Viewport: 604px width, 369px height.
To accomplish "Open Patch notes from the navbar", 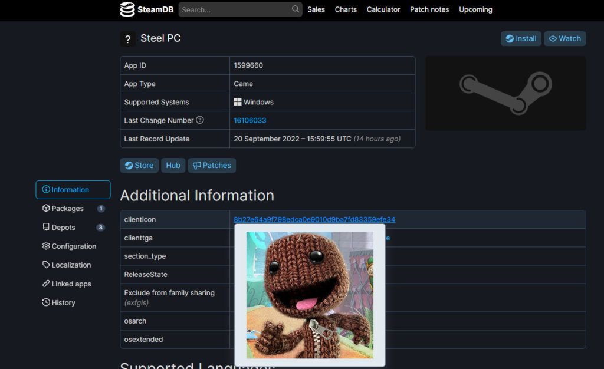I will click(x=429, y=9).
